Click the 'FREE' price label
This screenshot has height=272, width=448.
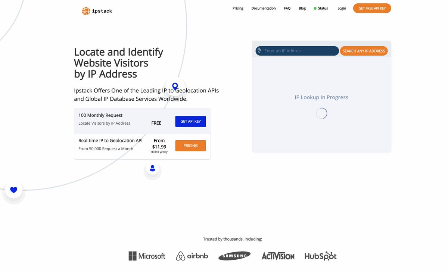coord(156,123)
